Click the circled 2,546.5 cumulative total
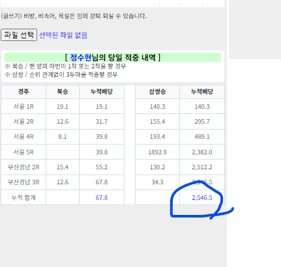281x267 pixels. [202, 198]
